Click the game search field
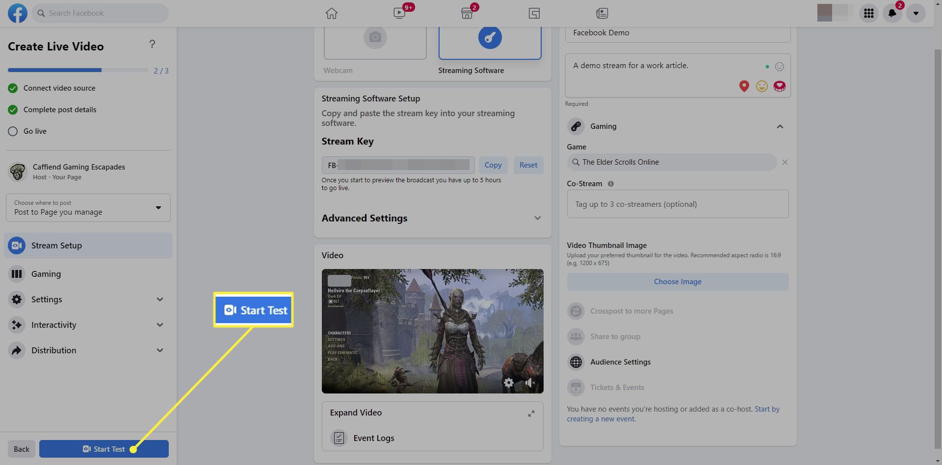 672,162
